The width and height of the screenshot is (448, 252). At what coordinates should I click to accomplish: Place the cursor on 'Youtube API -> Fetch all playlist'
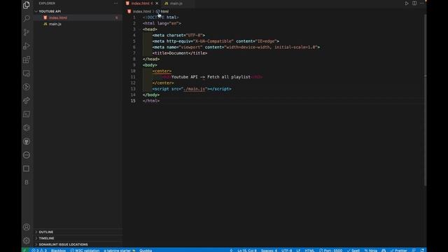pyautogui.click(x=211, y=77)
